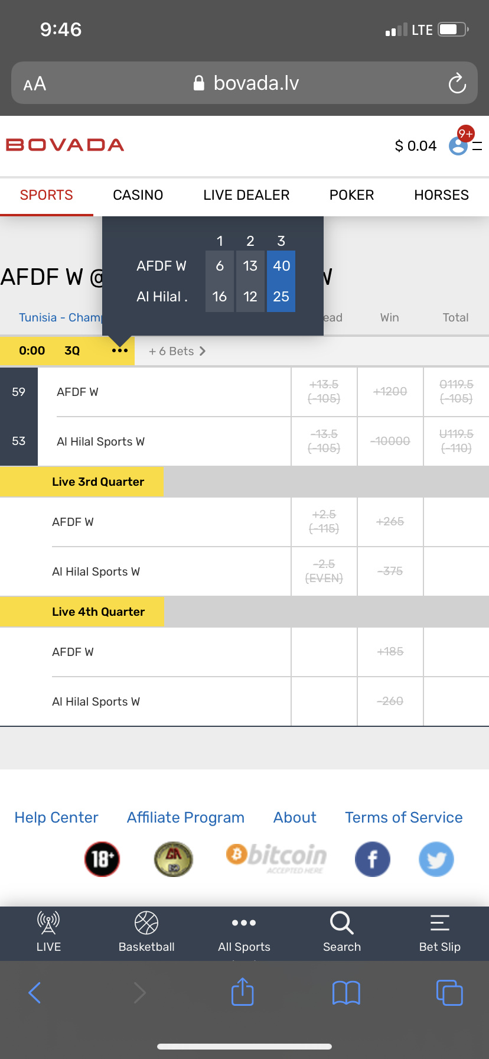Viewport: 489px width, 1059px height.
Task: Toggle the scoreboard popup three-dots button
Action: coord(120,350)
